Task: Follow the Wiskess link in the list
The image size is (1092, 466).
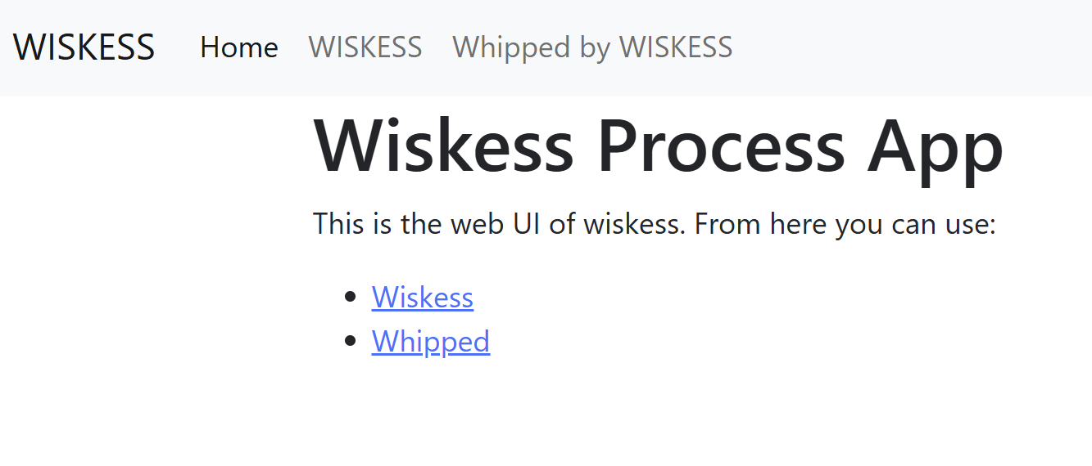Action: click(x=422, y=297)
